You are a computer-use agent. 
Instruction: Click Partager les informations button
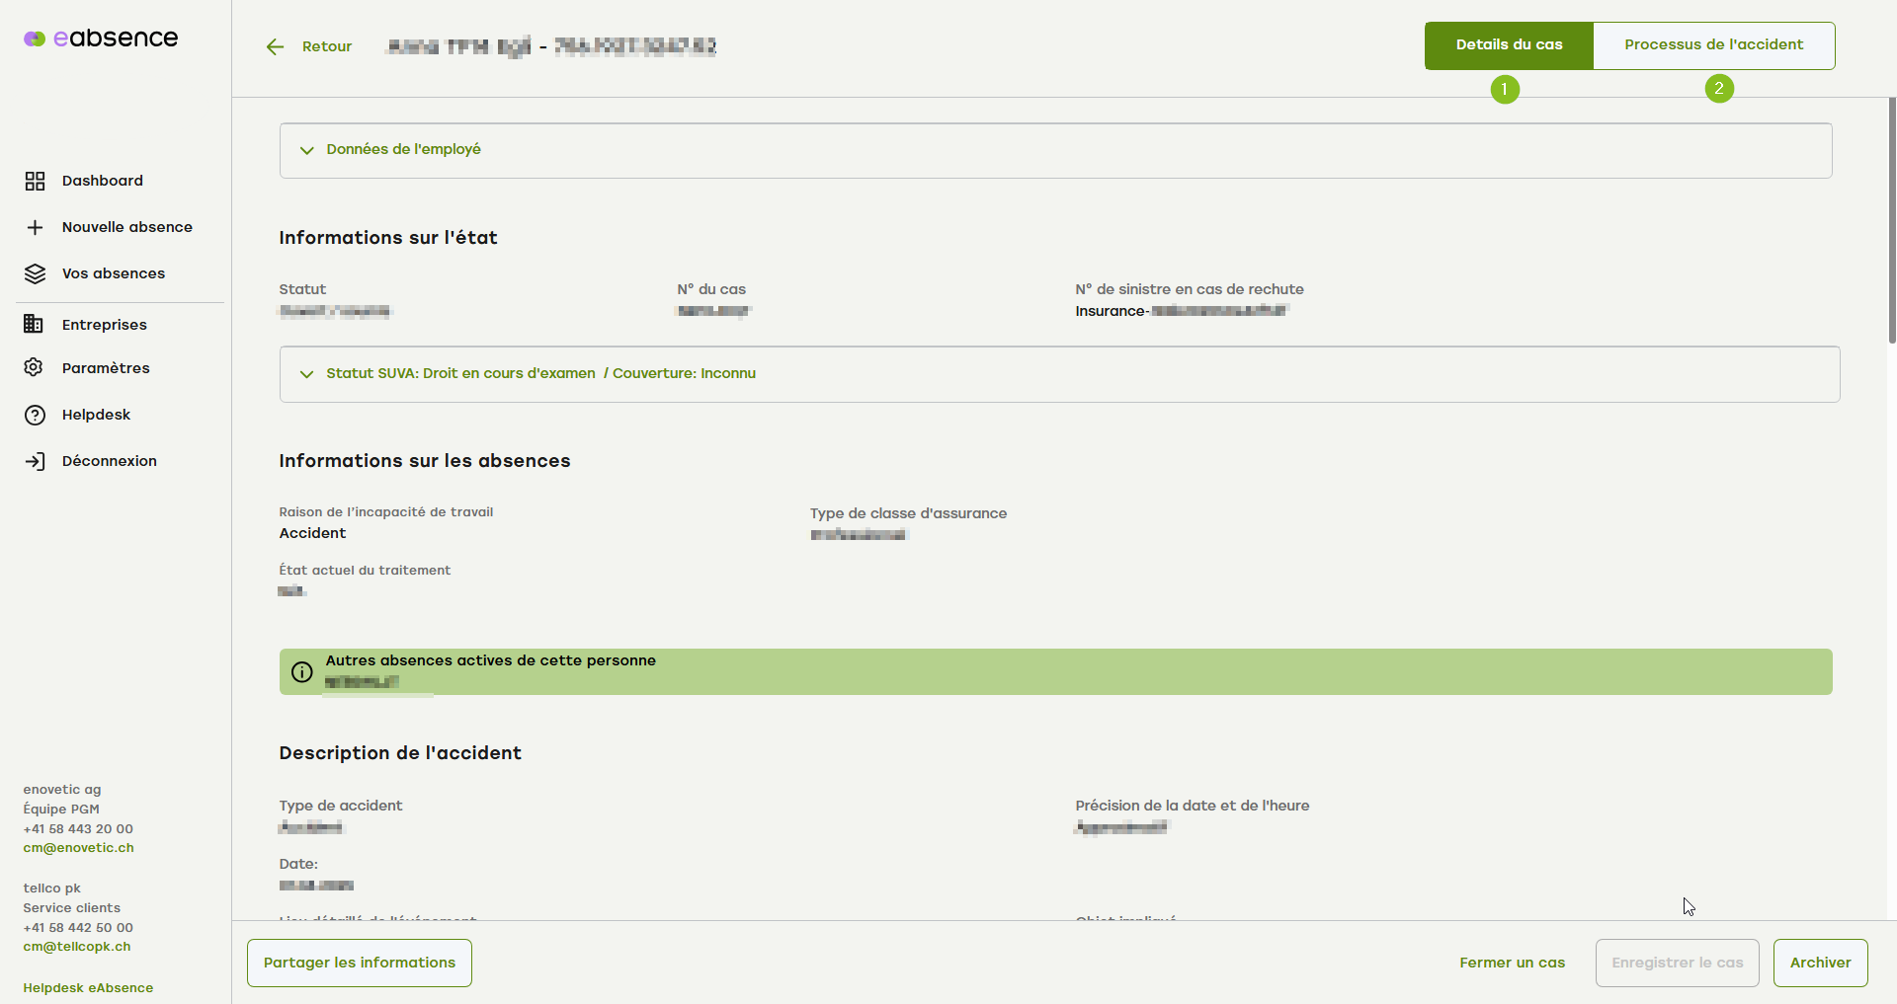coord(360,963)
